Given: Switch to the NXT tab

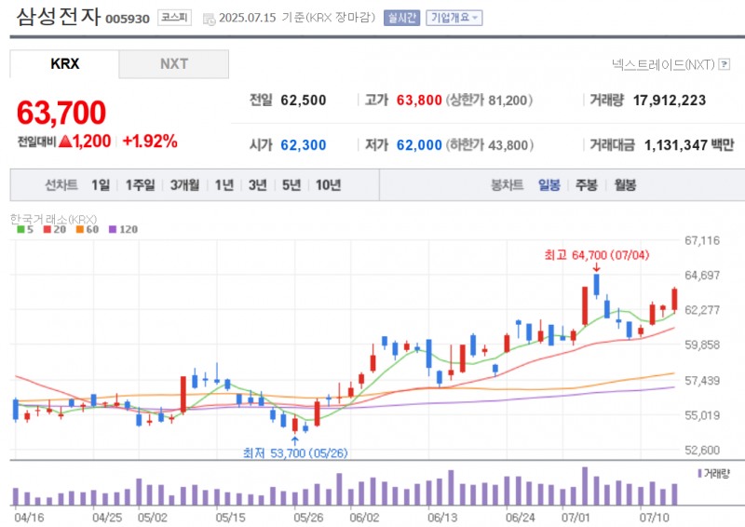Looking at the screenshot, I should [174, 63].
